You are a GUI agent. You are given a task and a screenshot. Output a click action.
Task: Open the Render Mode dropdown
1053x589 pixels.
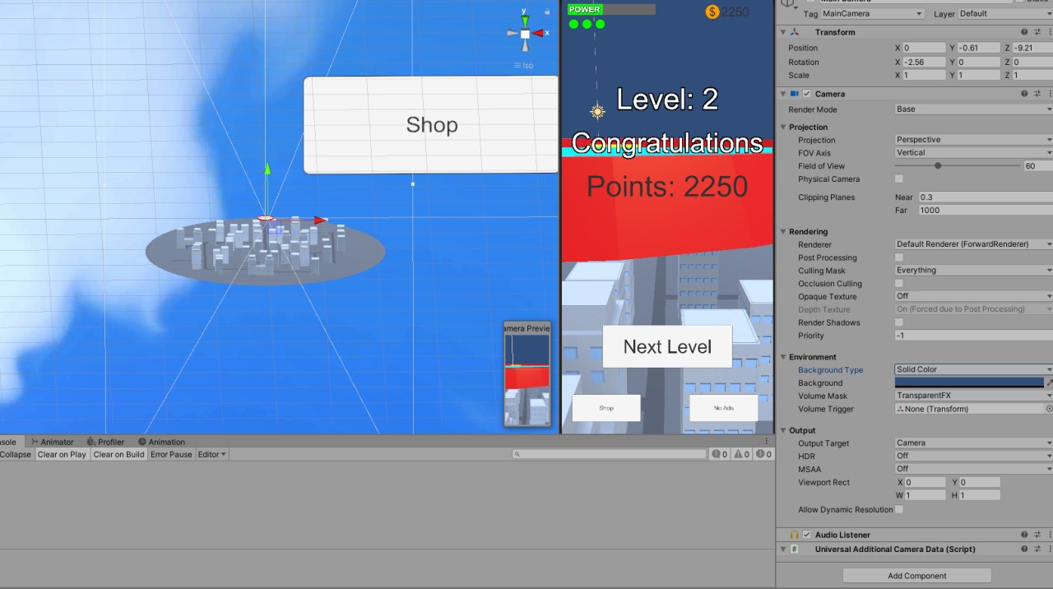point(974,109)
